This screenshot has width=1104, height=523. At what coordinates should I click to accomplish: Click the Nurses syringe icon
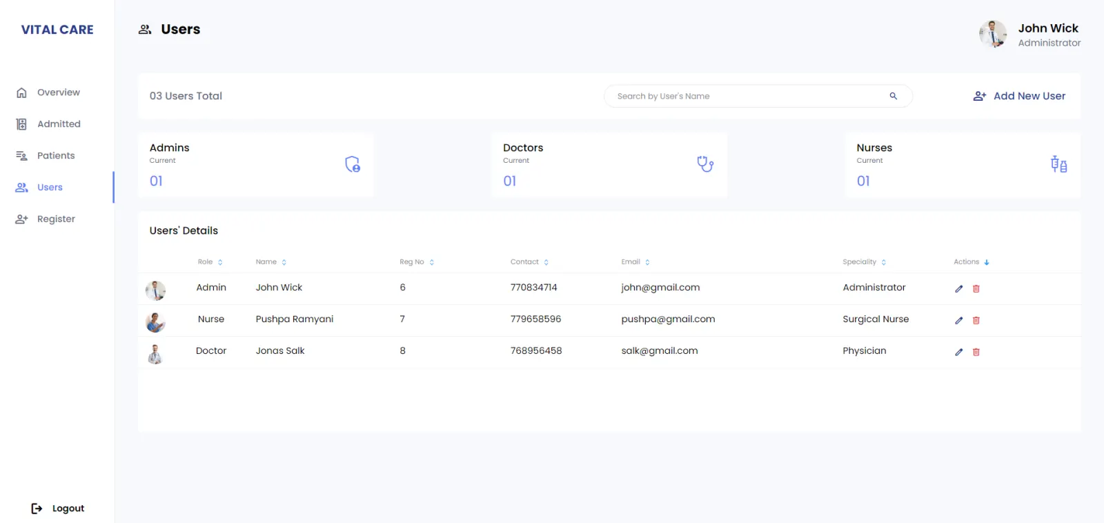coord(1058,164)
